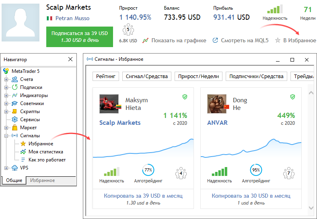Expand the Советники tree node

tap(6, 103)
